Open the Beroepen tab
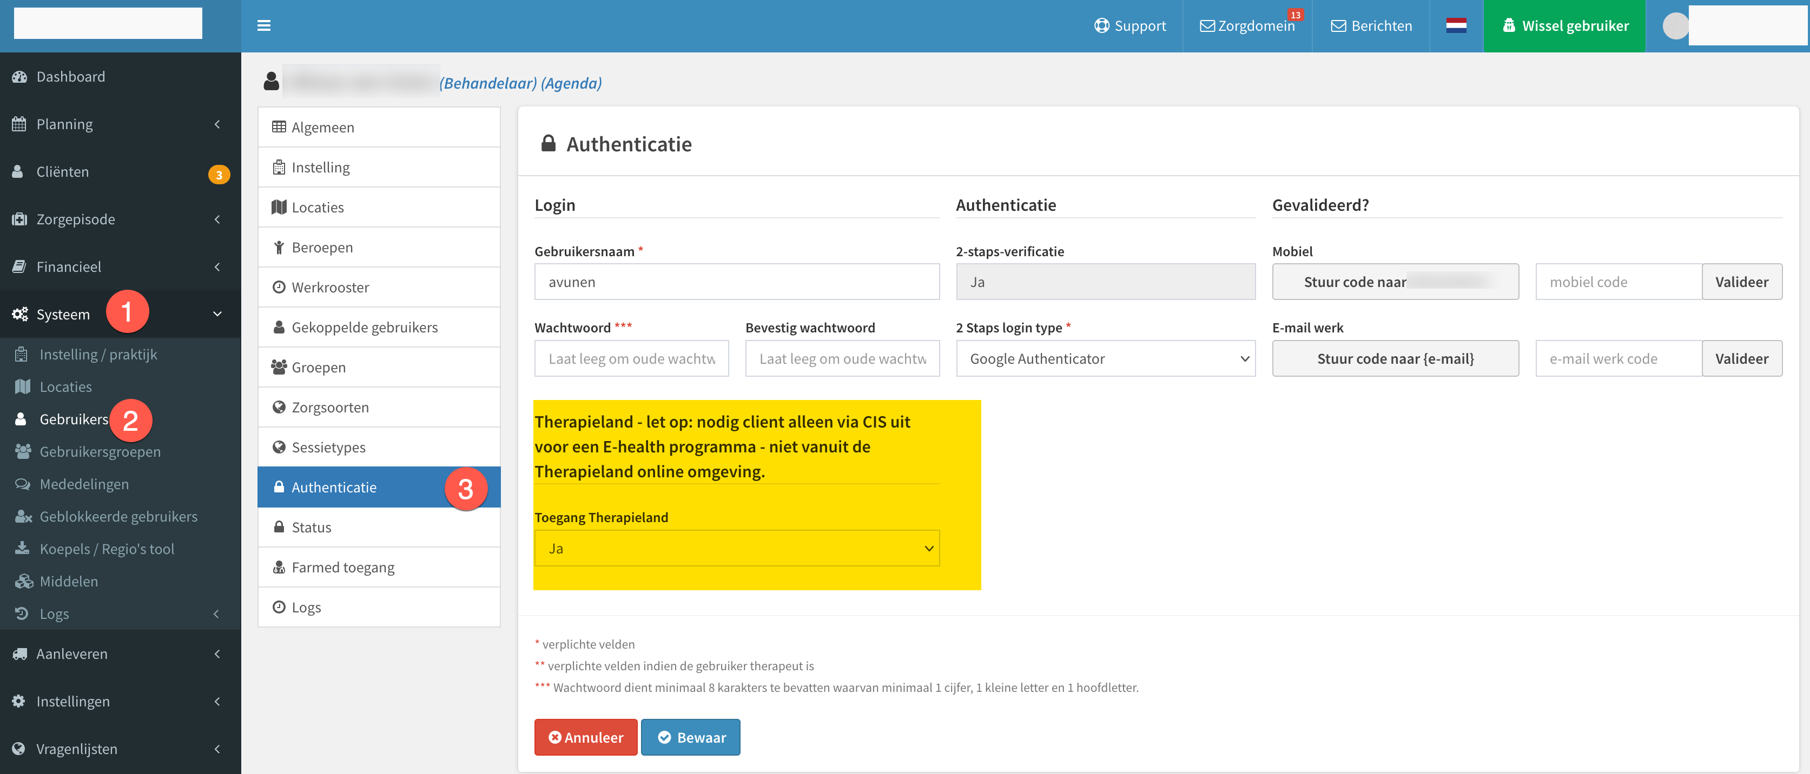Viewport: 1810px width, 774px height. pyautogui.click(x=379, y=247)
